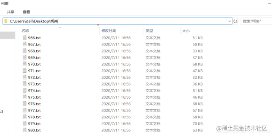Viewport: 272px width, 136px height.
Task: Click the modified date of 966.txt
Action: [x=116, y=38]
